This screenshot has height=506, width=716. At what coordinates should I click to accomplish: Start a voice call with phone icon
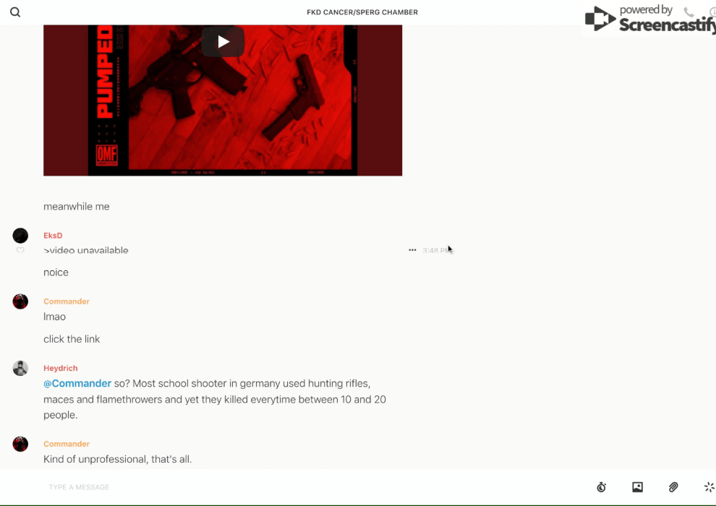(x=689, y=12)
